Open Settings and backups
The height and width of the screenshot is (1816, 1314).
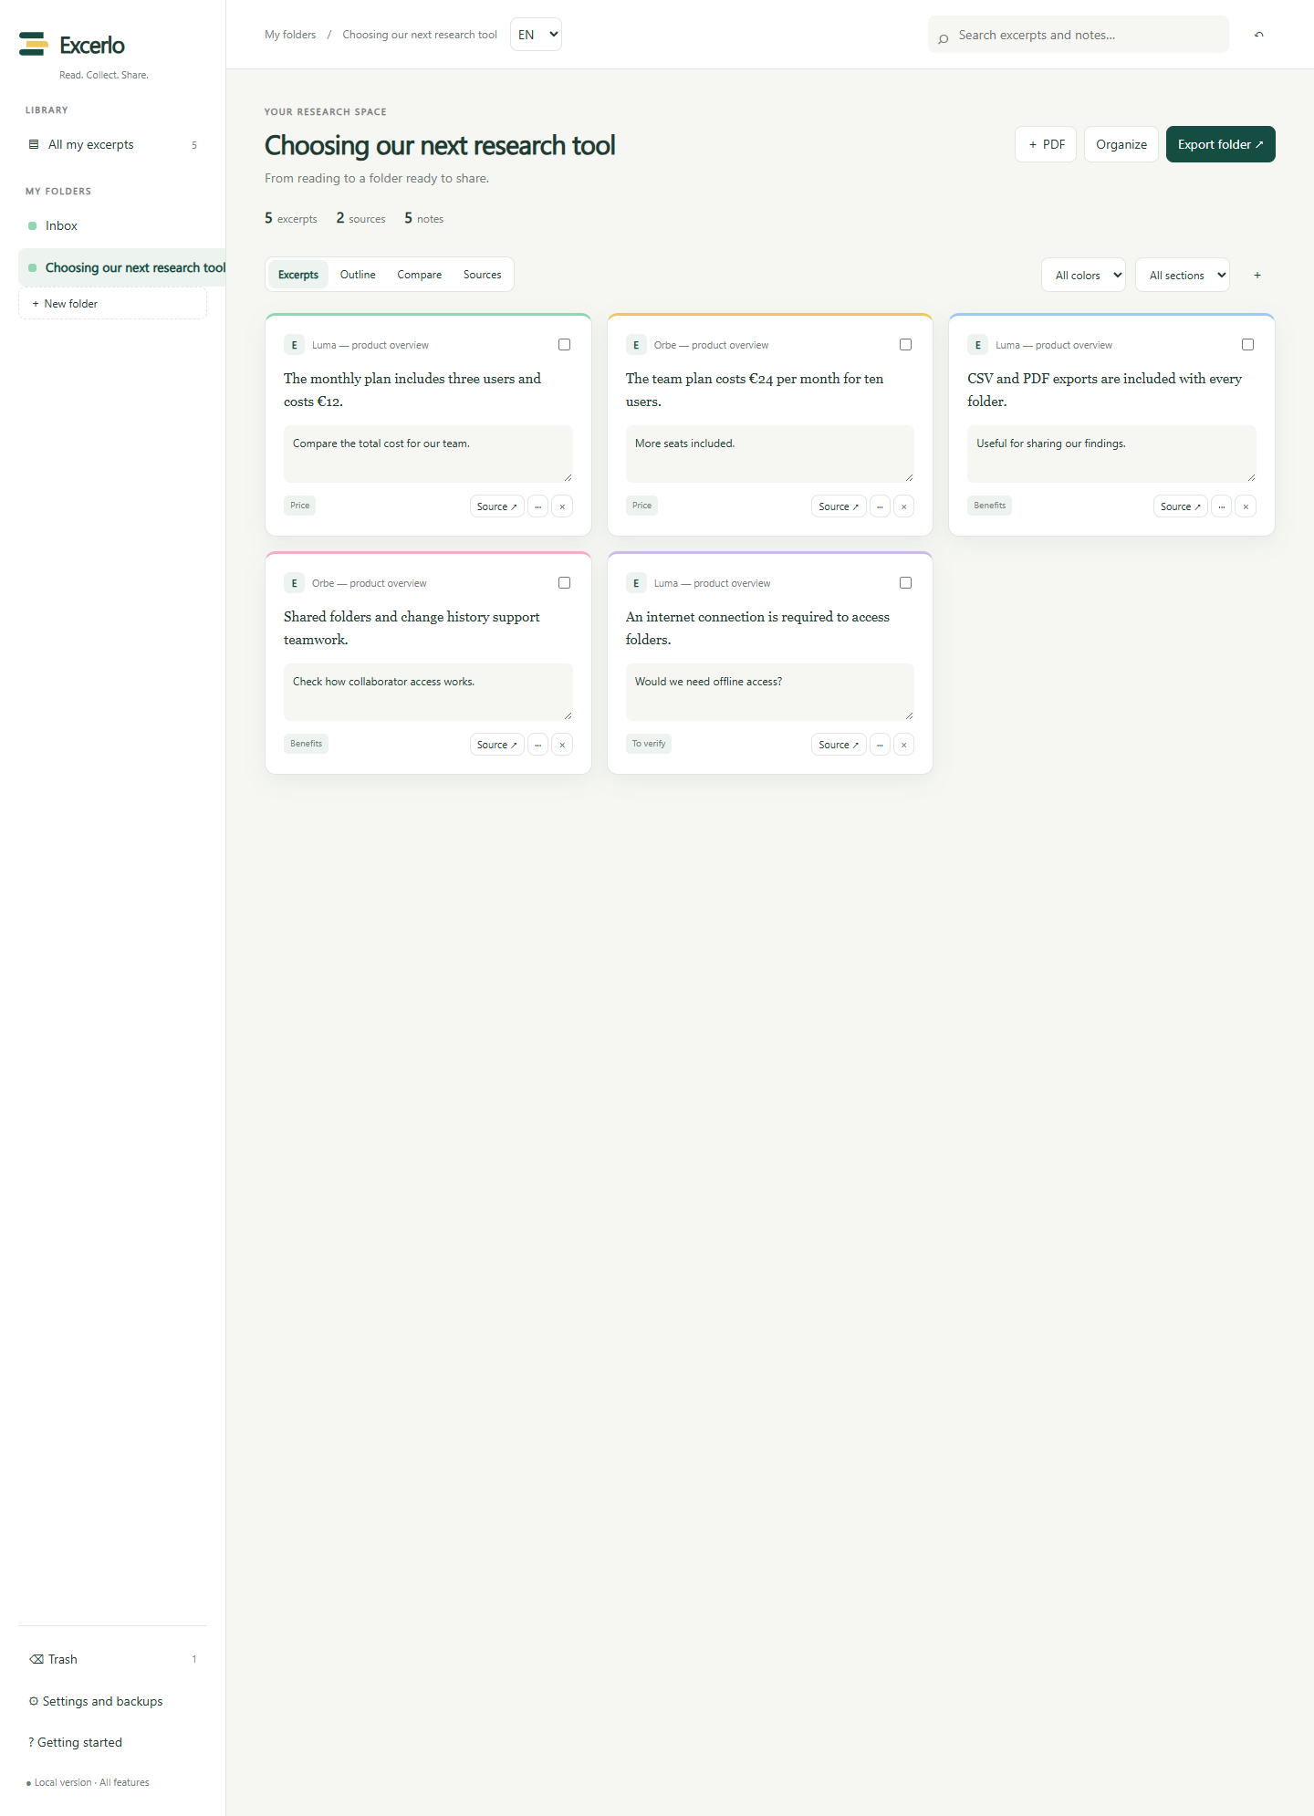[x=113, y=1701]
